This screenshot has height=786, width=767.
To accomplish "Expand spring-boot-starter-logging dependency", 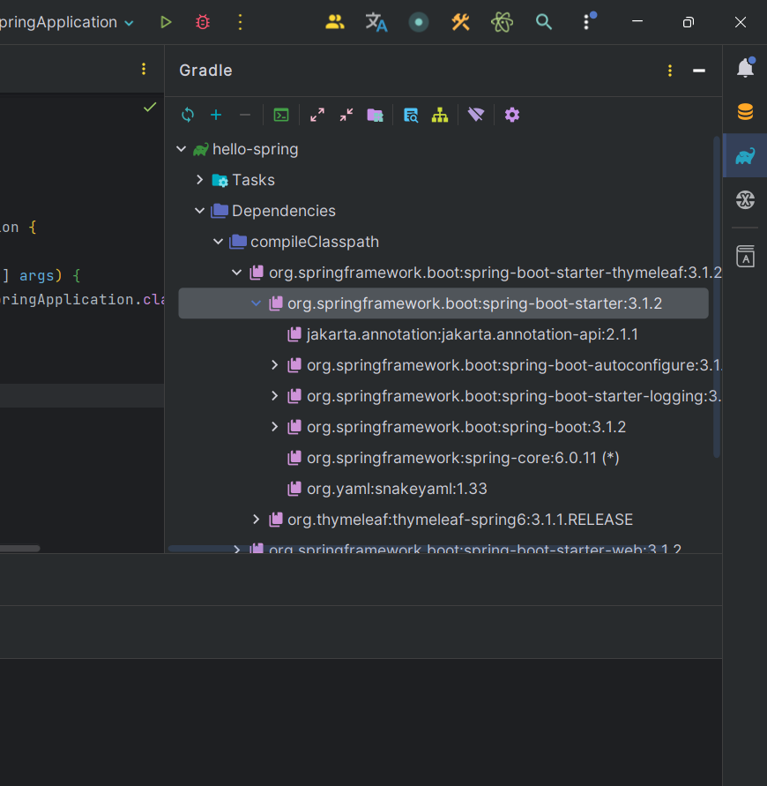I will 274,396.
